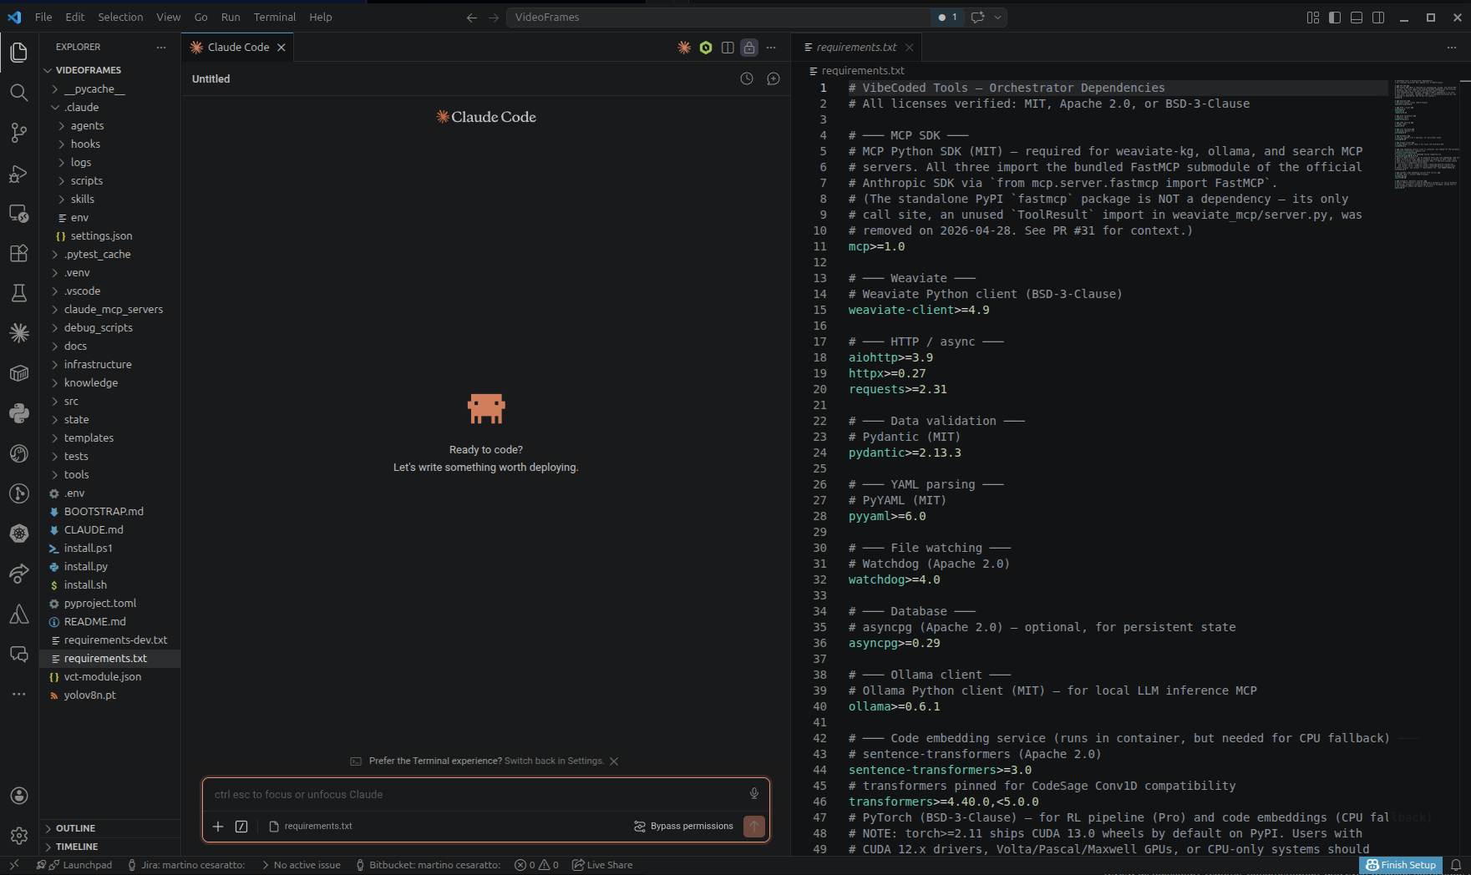Click the Claude spark icon in editor toolbar
The width and height of the screenshot is (1471, 875).
point(684,48)
